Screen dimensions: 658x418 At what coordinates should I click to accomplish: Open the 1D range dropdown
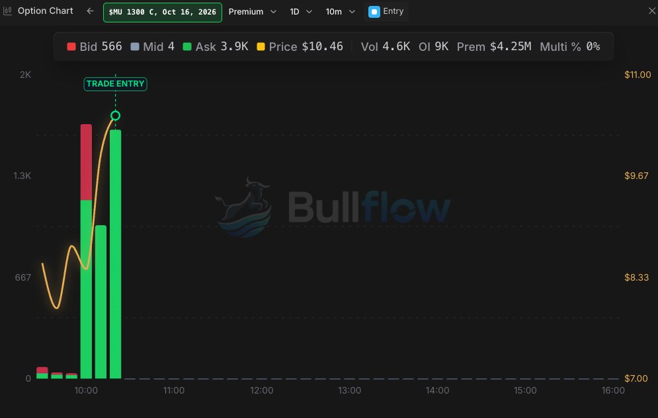pyautogui.click(x=301, y=12)
